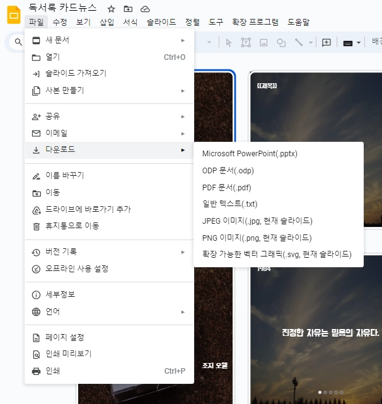Download current slide as JPEG 이미지

point(279,221)
